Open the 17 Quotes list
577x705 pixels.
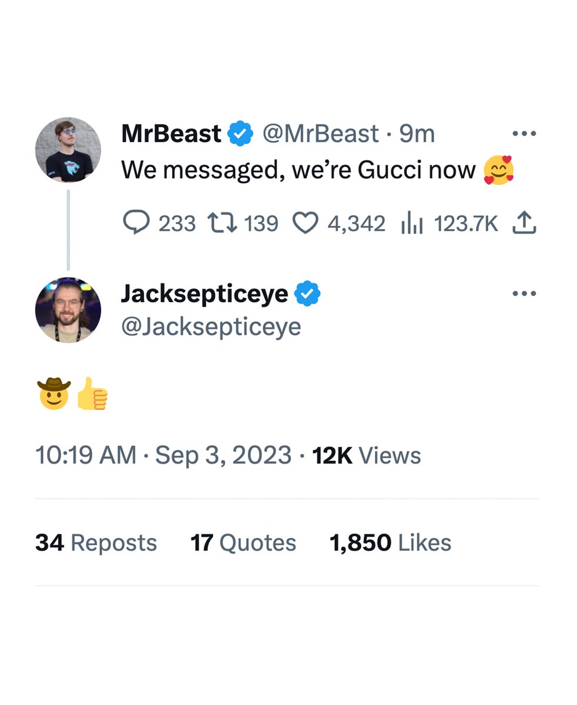(x=243, y=542)
